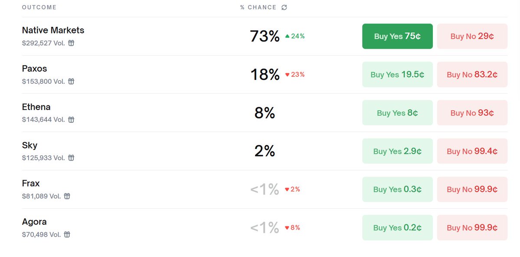Open the Native Markets outcome row
Viewport: 520px width, 257px height.
coord(265,36)
